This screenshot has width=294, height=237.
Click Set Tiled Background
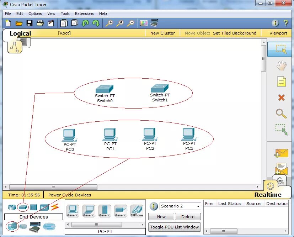(234, 33)
